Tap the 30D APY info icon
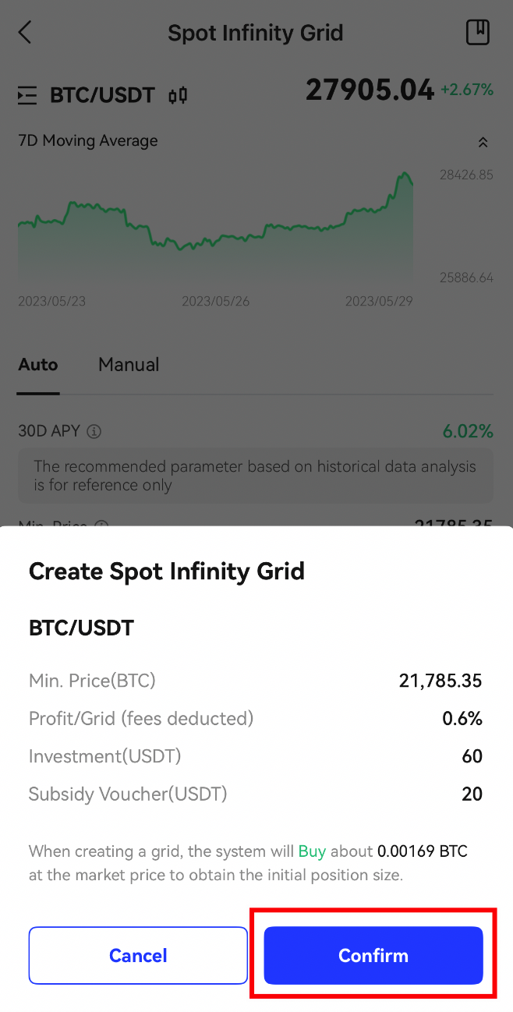The height and width of the screenshot is (1012, 513). [94, 431]
